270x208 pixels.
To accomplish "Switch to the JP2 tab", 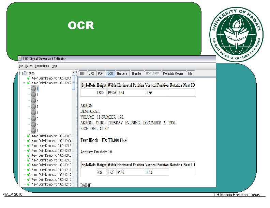I will pyautogui.click(x=91, y=73).
